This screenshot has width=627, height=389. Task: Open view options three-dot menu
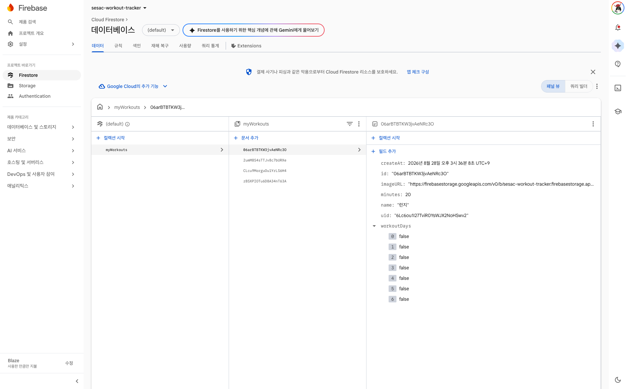(597, 86)
